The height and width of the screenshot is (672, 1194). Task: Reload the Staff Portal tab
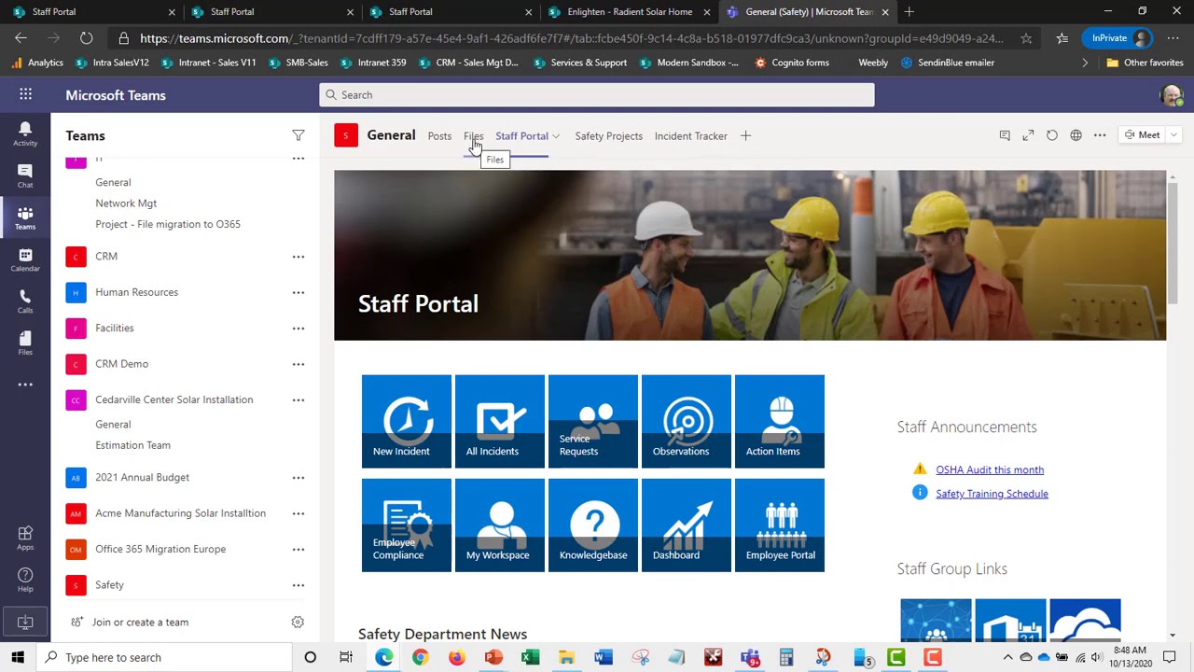[1052, 135]
